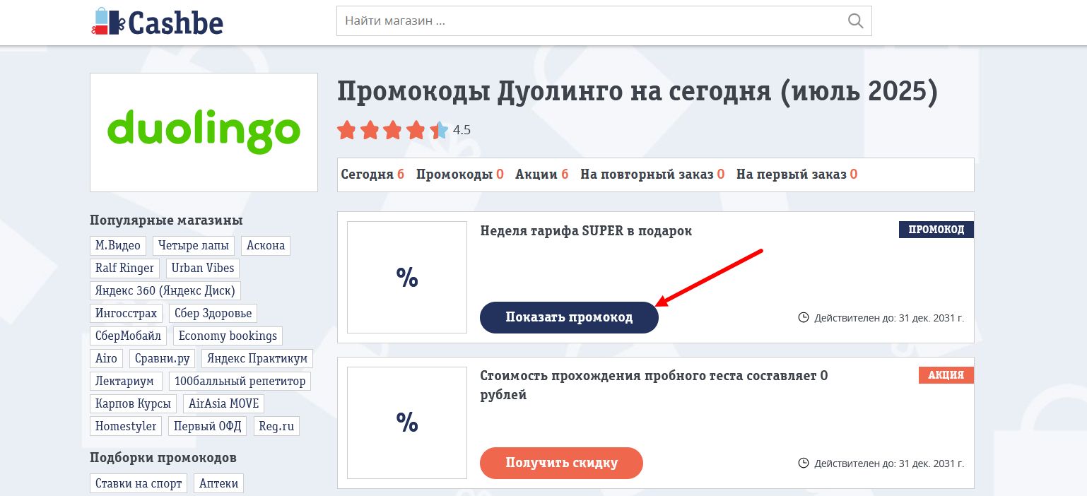Open the «Ингосстрах» store link
Viewport: 1087px width, 496px height.
click(127, 314)
